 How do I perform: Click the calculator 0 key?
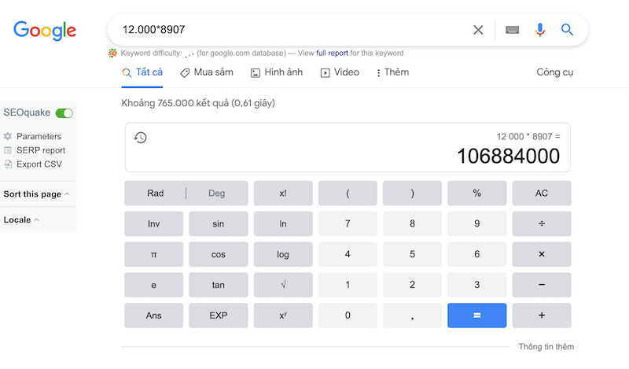tap(348, 315)
